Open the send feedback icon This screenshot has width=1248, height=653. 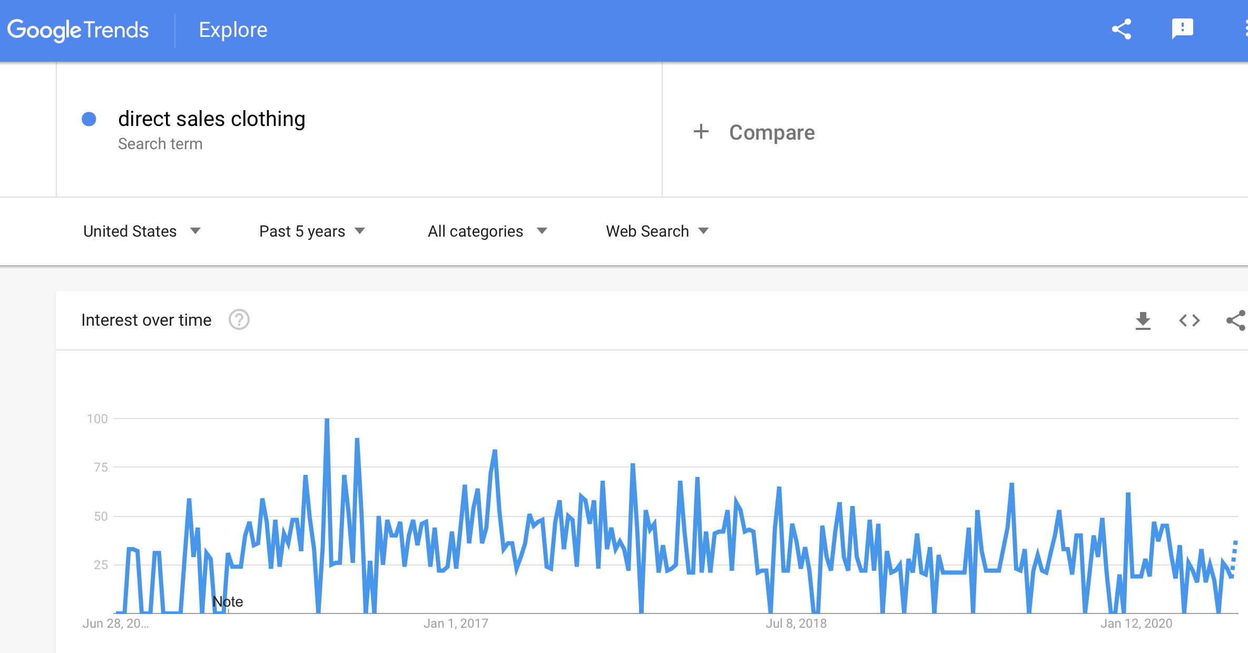pos(1182,29)
